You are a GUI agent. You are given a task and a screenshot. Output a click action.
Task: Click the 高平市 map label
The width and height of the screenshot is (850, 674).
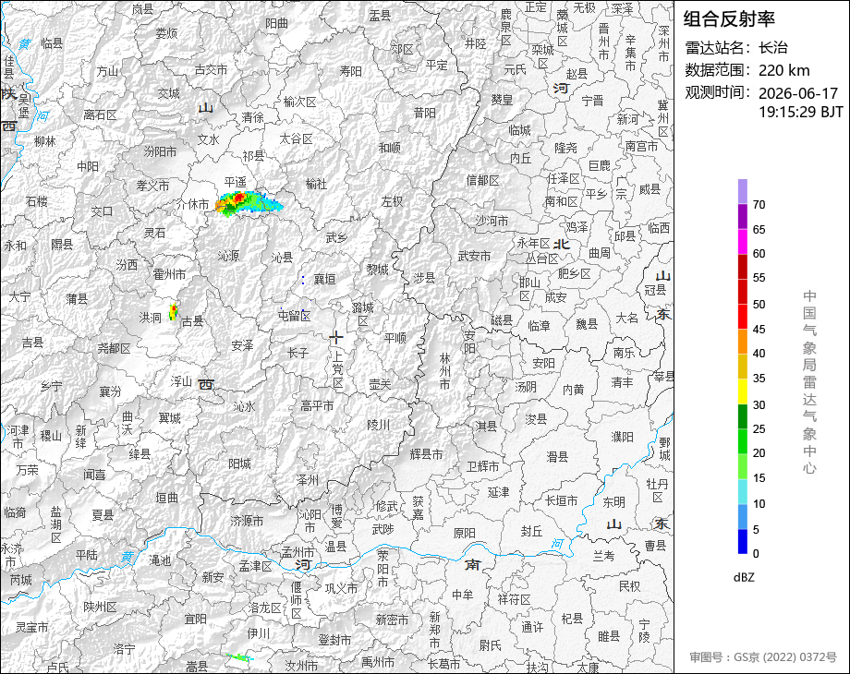click(318, 405)
